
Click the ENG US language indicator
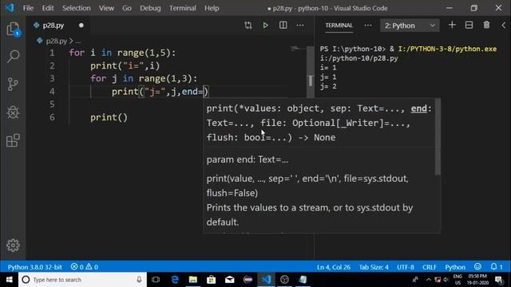point(458,280)
